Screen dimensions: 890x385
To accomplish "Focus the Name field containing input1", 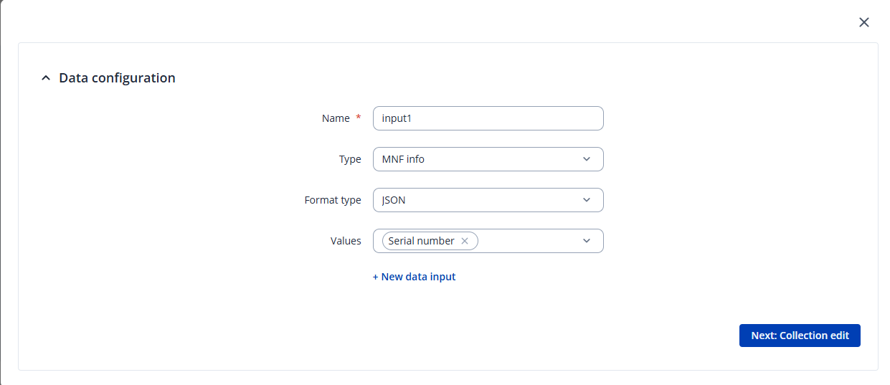I will [x=488, y=118].
